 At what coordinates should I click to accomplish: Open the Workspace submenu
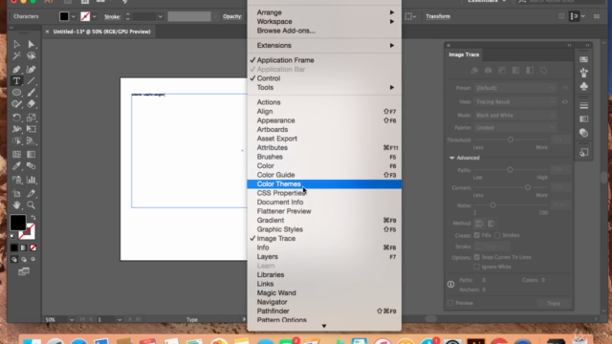click(x=324, y=21)
